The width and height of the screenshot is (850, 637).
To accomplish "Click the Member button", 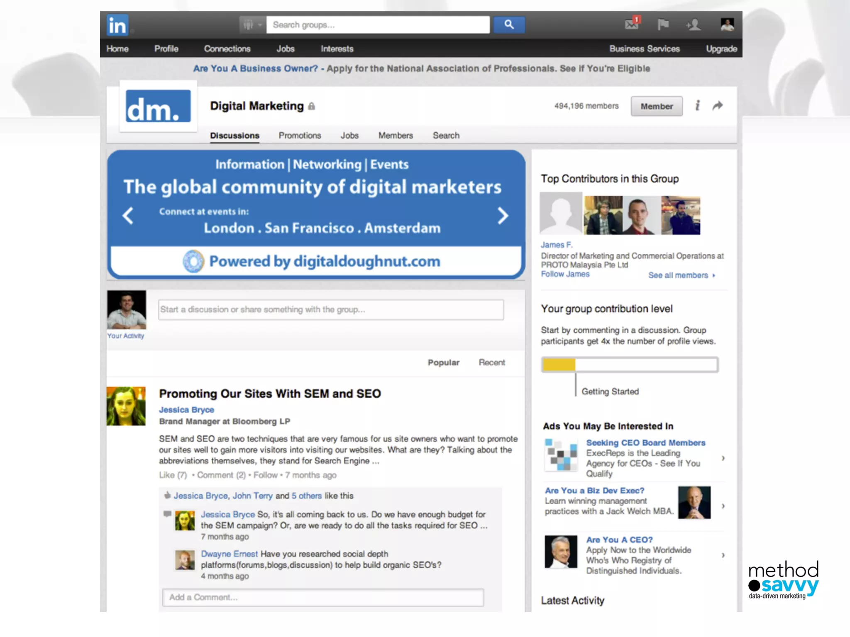I will 657,106.
